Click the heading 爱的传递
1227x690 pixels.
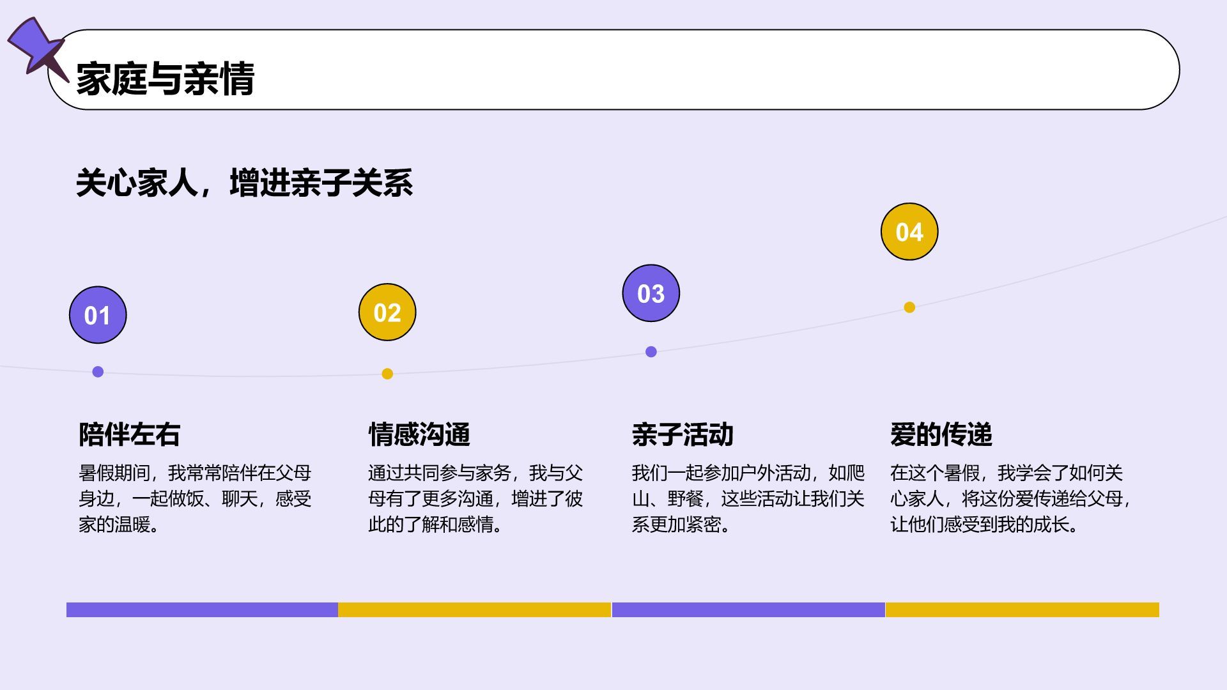click(x=941, y=434)
